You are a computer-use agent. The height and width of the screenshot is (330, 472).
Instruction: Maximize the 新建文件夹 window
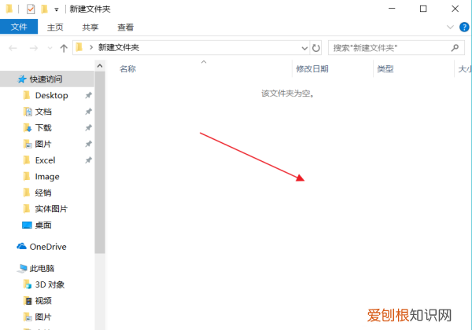(423, 9)
